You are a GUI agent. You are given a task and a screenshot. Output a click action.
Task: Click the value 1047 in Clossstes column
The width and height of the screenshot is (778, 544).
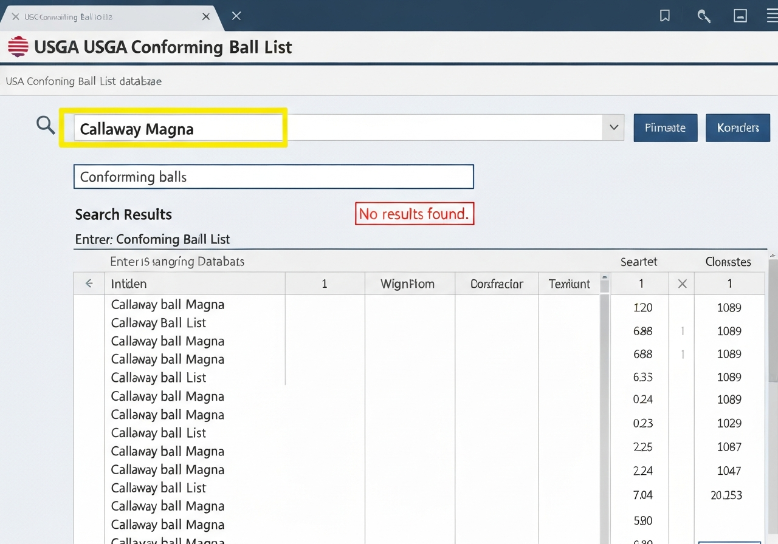click(729, 471)
